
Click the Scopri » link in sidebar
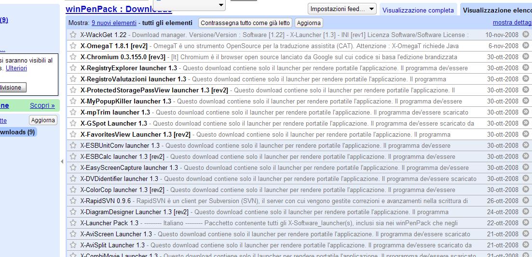[42, 105]
